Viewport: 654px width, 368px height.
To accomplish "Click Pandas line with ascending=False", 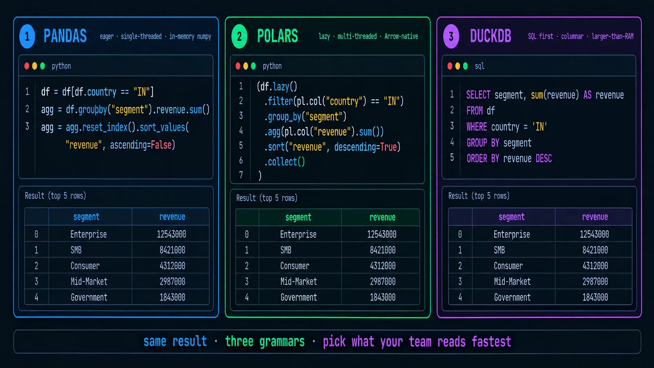I will point(120,145).
